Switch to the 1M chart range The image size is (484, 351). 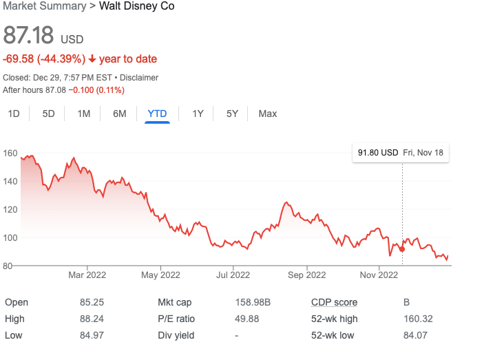tap(84, 114)
